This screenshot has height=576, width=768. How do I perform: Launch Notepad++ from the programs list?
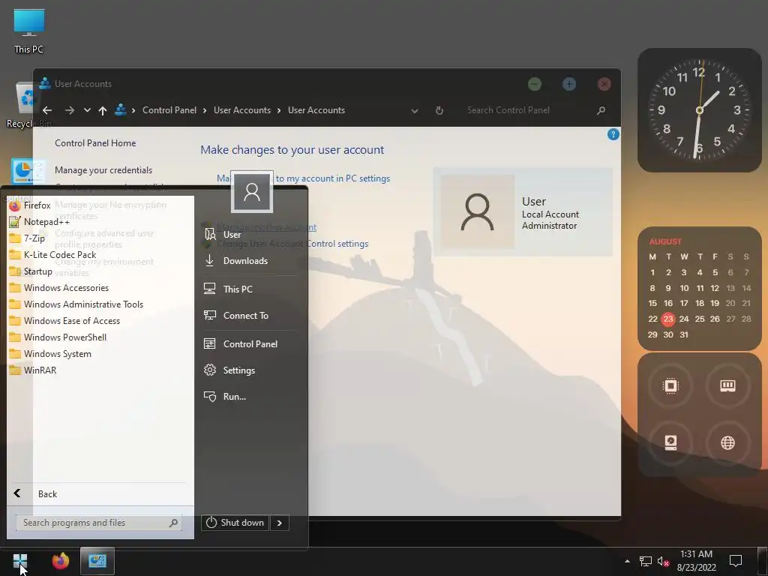pos(39,222)
